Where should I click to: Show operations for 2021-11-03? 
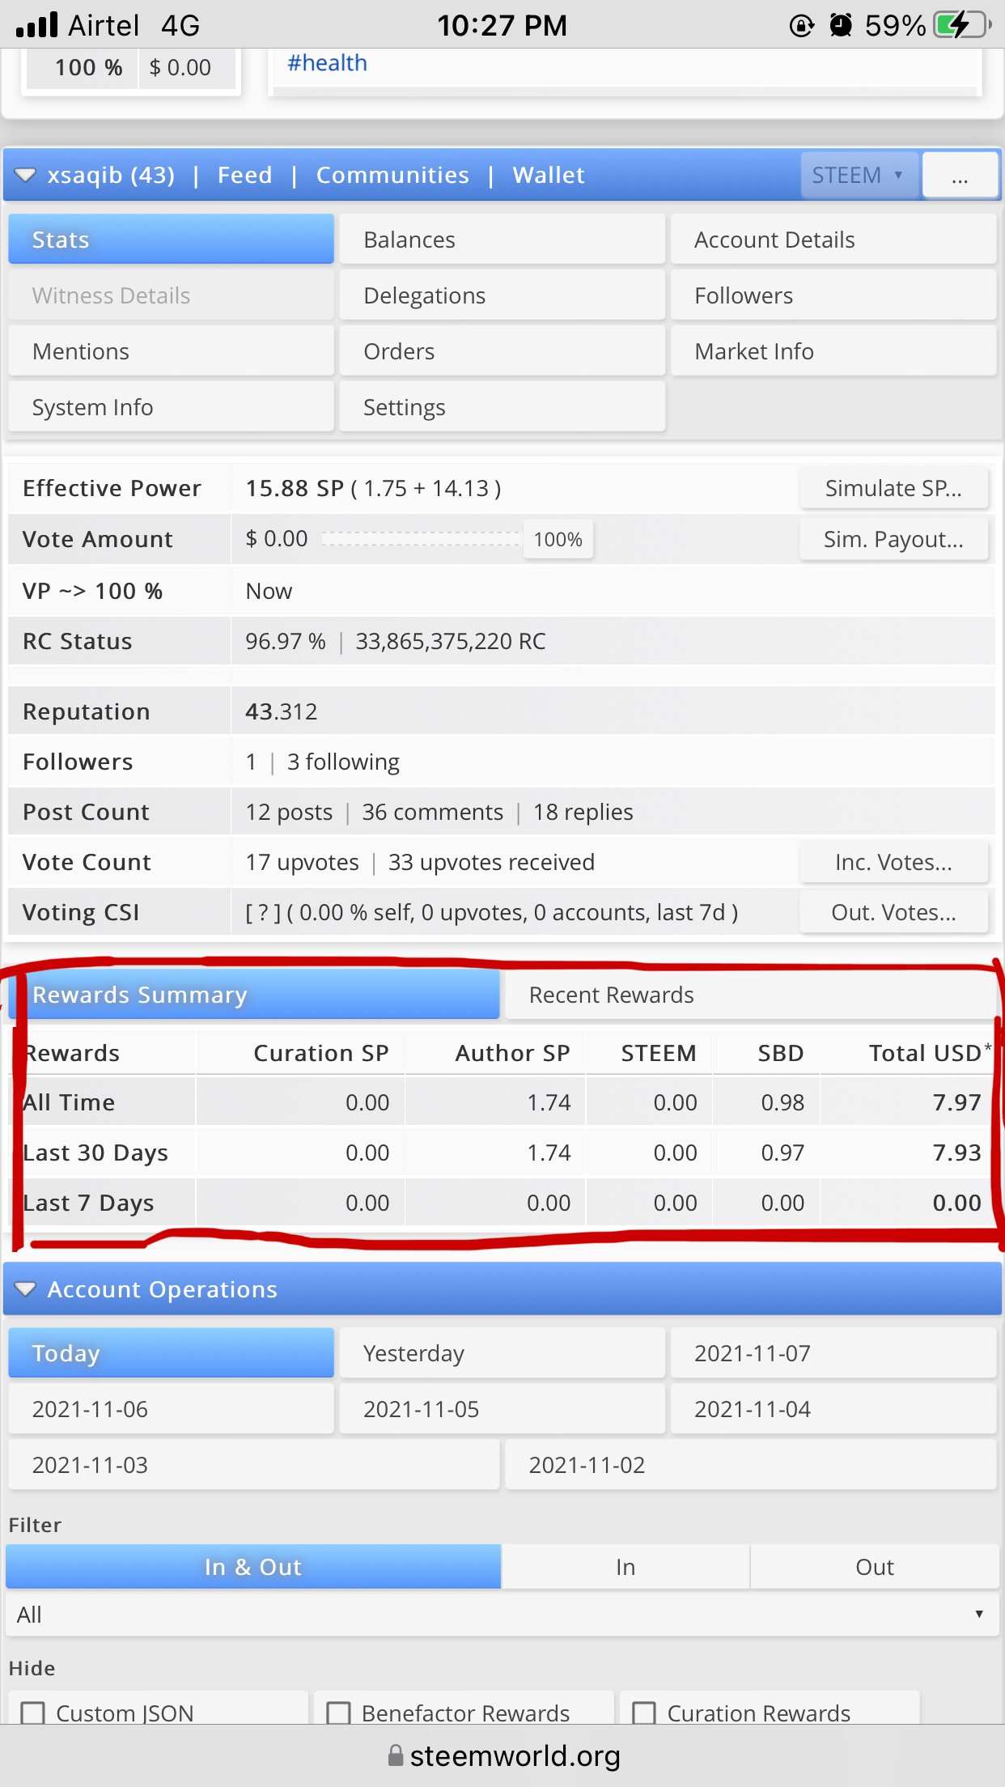pyautogui.click(x=254, y=1465)
